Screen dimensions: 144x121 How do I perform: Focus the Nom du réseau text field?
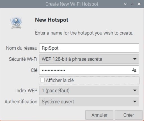tap(89, 48)
